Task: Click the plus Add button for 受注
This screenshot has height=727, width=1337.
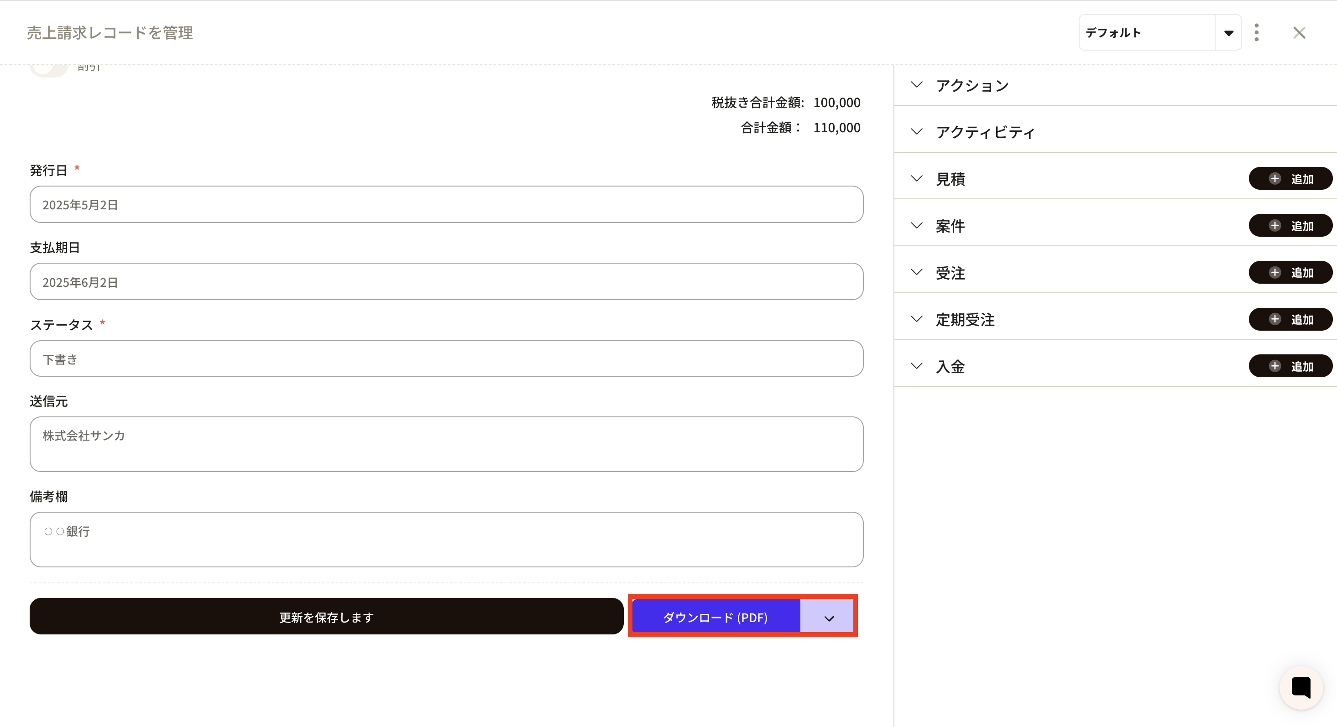Action: [1290, 272]
